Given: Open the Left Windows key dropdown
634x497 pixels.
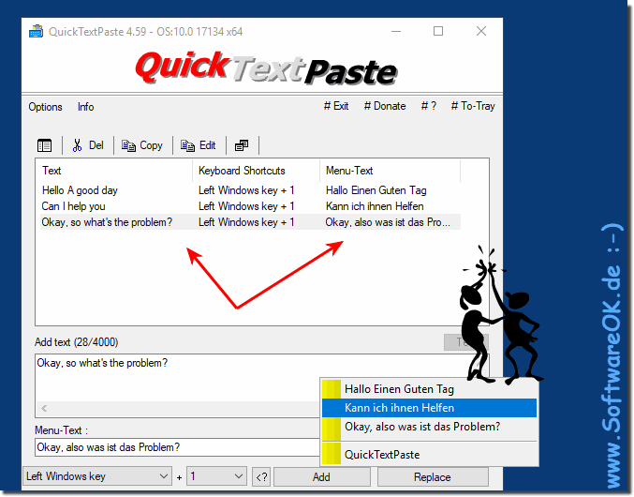Looking at the screenshot, I should point(97,476).
